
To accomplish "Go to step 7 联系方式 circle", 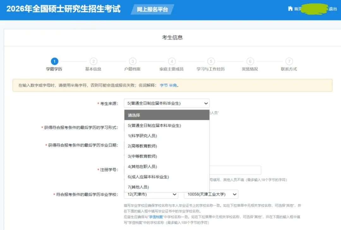I will pos(289,61).
